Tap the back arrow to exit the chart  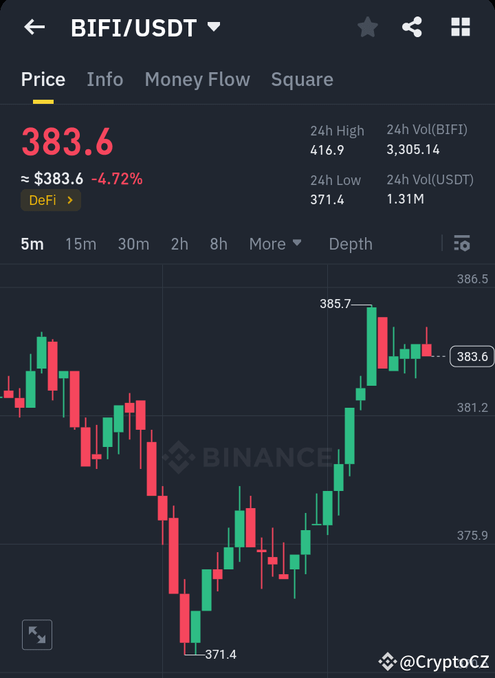[34, 27]
